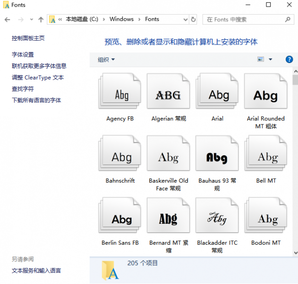
Task: Click the Baskerville Old Face 常规 label
Action: pos(169,185)
